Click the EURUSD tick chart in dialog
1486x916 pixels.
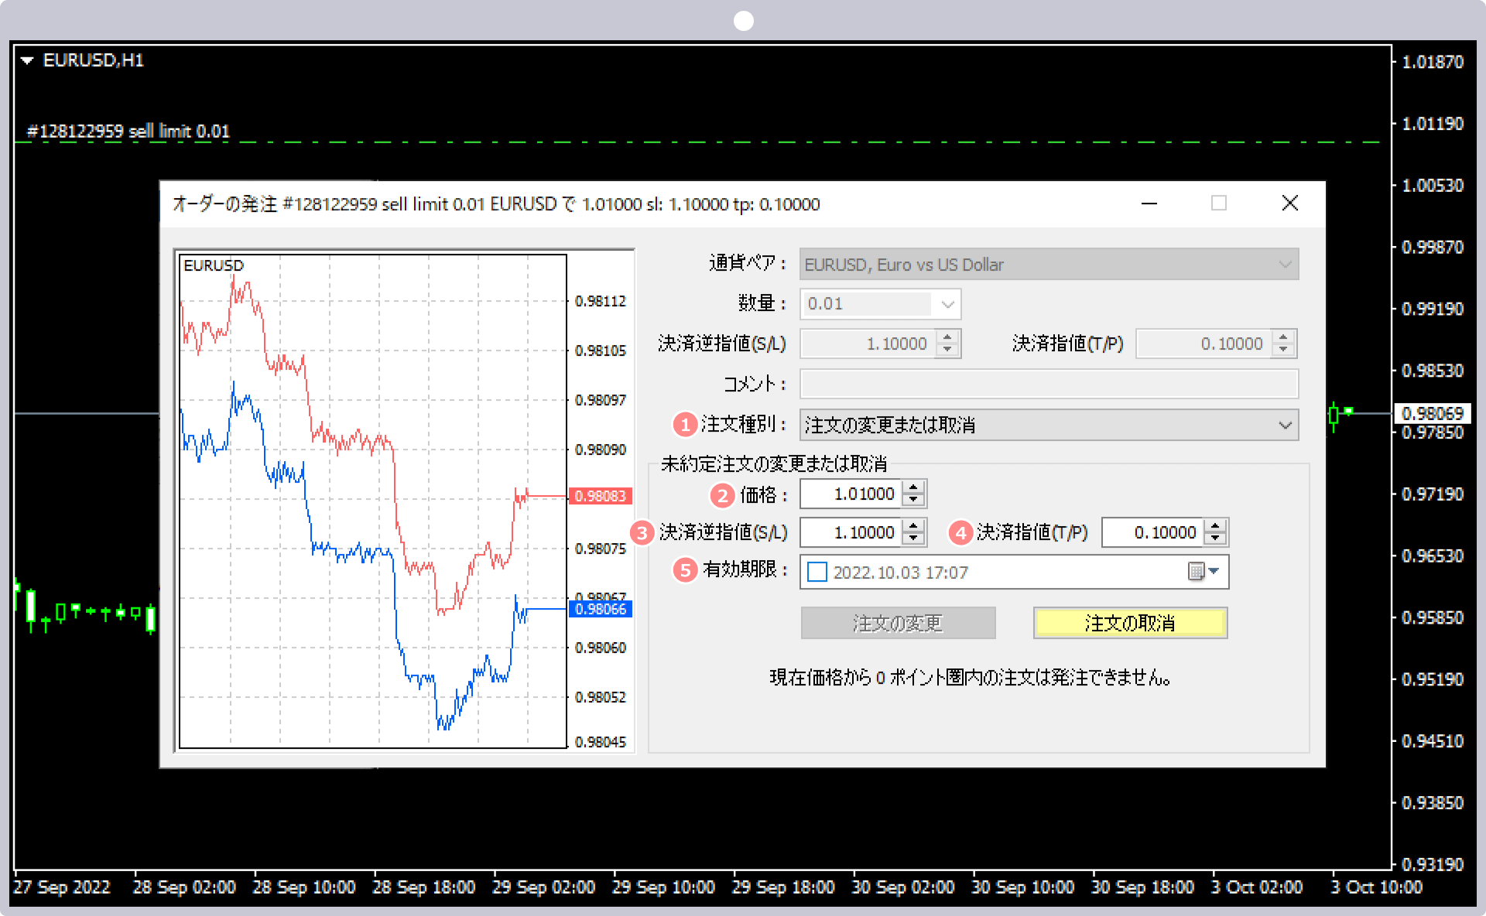pos(373,501)
